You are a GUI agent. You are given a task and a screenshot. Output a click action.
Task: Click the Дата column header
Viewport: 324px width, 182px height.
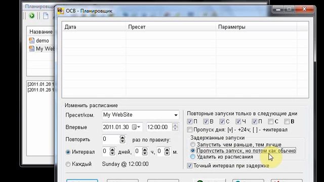pos(94,27)
